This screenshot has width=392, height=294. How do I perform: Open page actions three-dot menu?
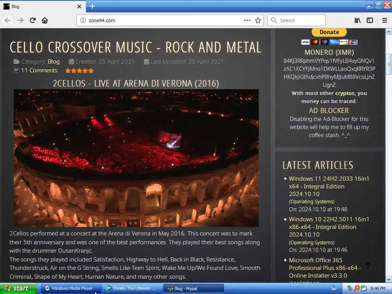(247, 20)
